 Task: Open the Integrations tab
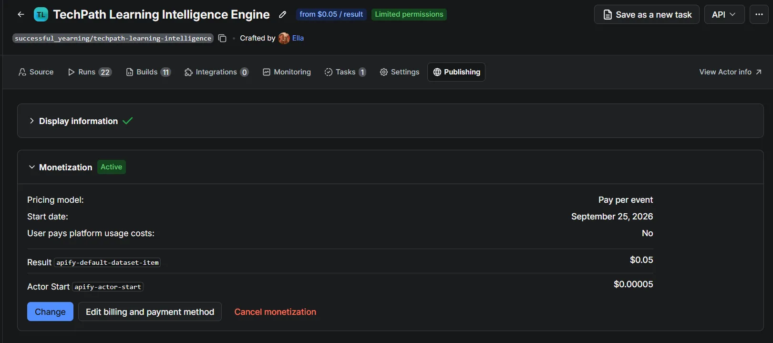216,72
